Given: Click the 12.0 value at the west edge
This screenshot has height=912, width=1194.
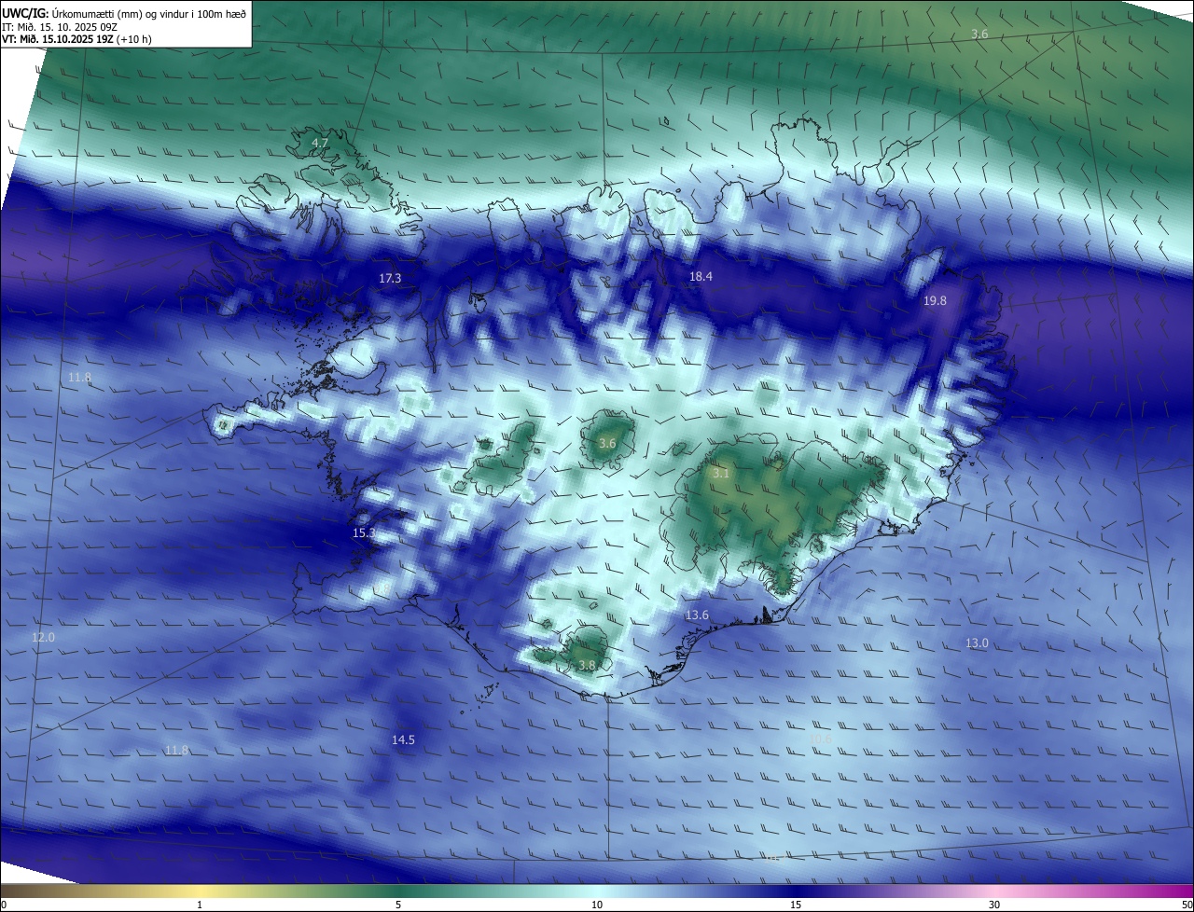Looking at the screenshot, I should 44,637.
